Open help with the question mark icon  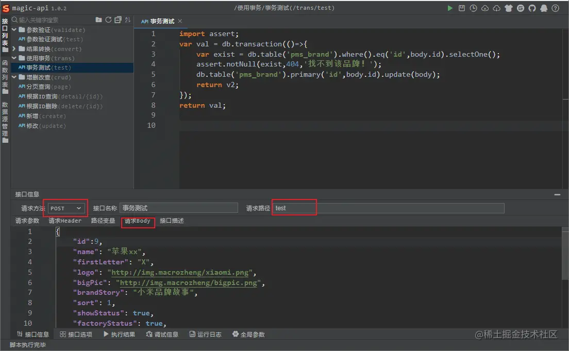pyautogui.click(x=555, y=8)
